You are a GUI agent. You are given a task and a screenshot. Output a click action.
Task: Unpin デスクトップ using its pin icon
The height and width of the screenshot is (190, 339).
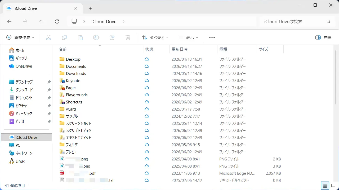[49, 82]
